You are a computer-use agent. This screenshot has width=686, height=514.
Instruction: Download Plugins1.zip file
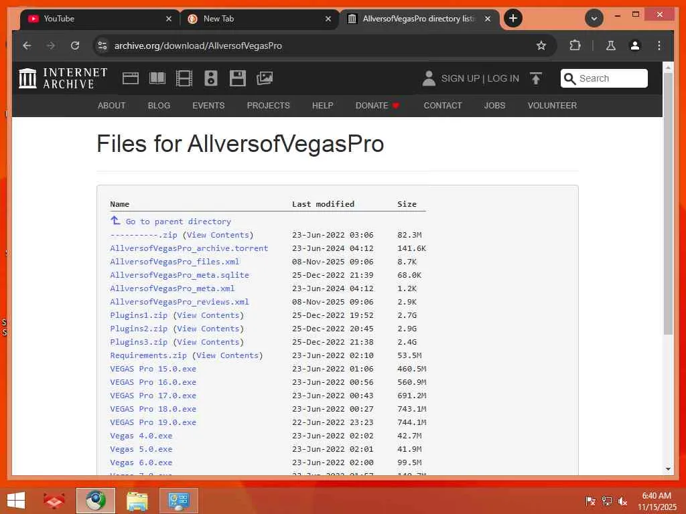(x=139, y=315)
